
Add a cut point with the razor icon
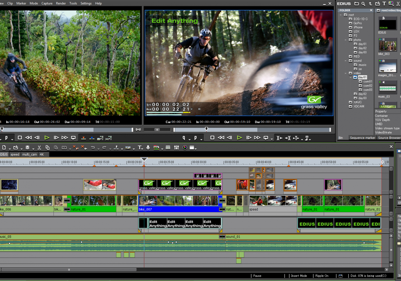pos(116,148)
